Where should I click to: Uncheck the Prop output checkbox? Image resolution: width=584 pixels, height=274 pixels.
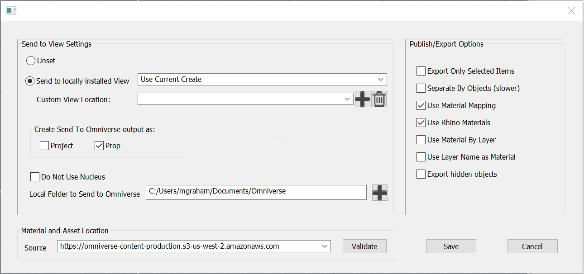[99, 146]
